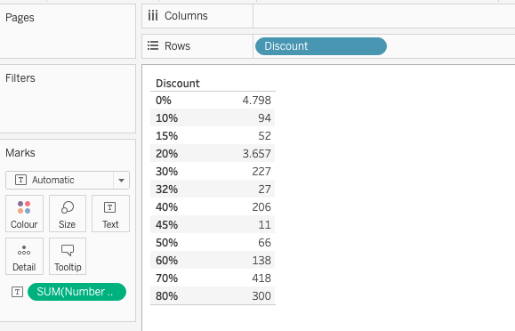The image size is (515, 331).
Task: Select the 45% row label
Action: 167,225
